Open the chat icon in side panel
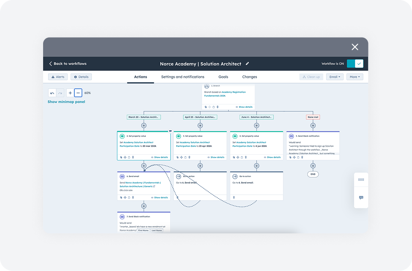The image size is (412, 271). [x=361, y=198]
